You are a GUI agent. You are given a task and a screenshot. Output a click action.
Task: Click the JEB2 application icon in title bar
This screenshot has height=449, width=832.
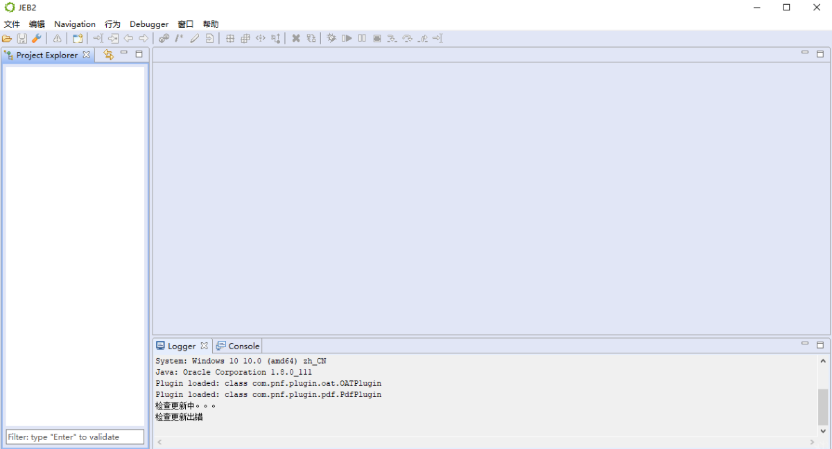(10, 7)
